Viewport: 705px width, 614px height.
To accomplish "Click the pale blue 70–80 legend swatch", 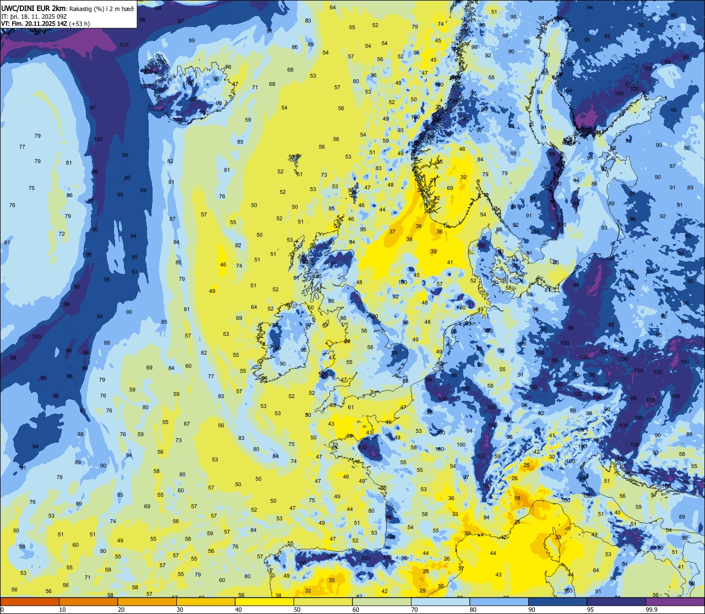I will pos(440,602).
